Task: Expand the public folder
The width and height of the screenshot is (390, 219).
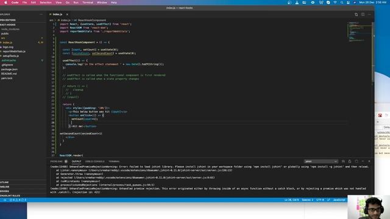Action: click(5, 34)
